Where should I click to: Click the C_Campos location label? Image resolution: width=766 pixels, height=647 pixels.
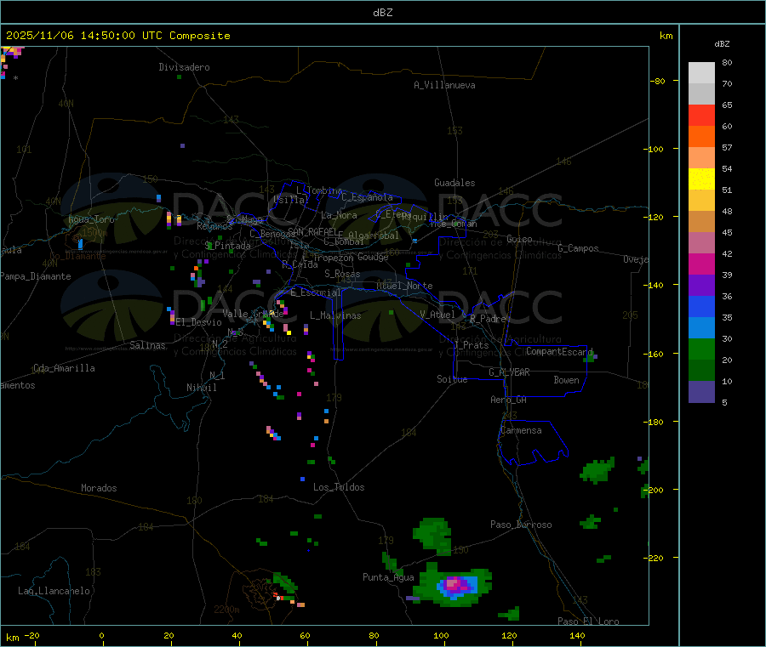click(x=579, y=248)
